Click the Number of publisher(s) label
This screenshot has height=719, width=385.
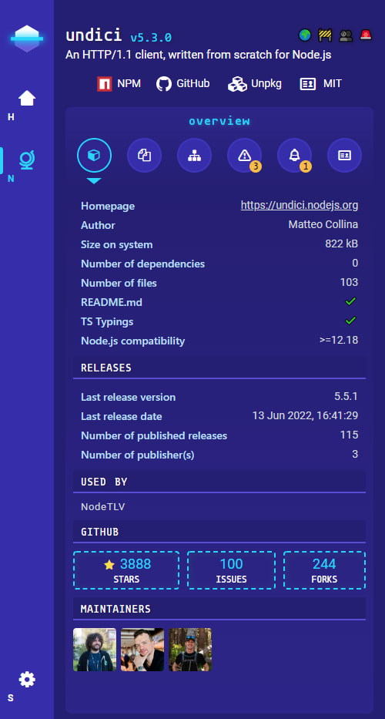coord(138,455)
